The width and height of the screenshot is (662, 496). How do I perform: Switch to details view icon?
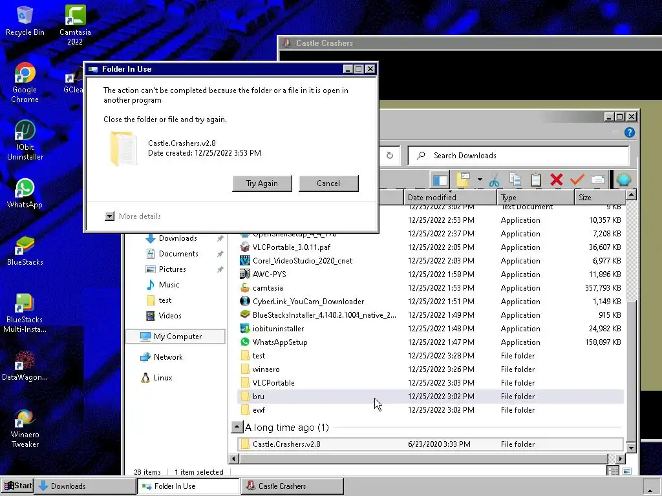(613, 471)
